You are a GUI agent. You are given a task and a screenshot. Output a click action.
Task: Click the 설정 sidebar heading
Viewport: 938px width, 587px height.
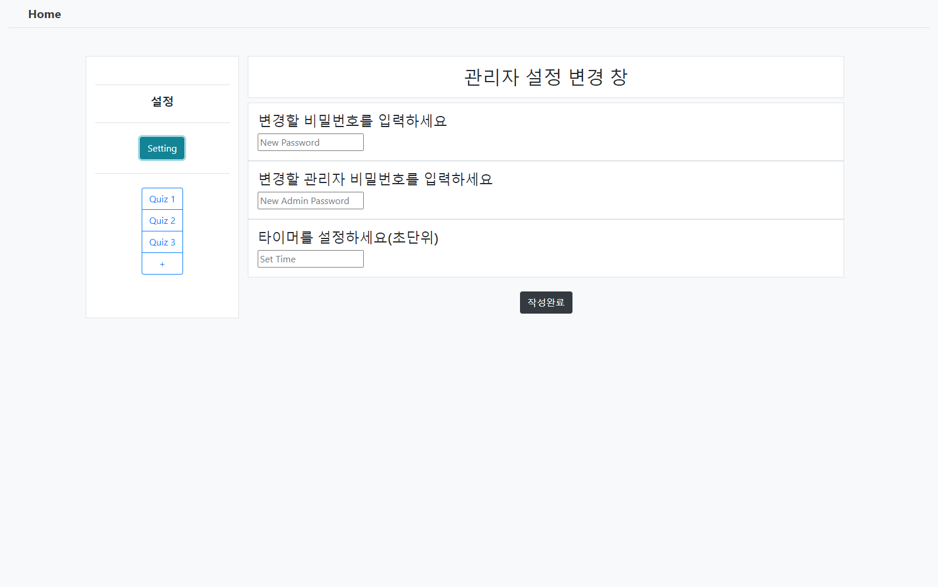162,101
